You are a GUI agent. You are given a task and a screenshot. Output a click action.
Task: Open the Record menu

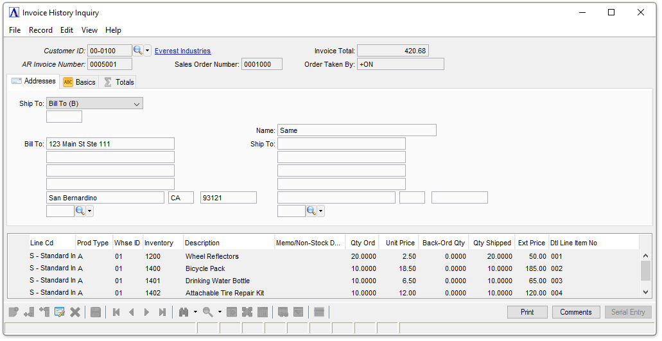(40, 30)
